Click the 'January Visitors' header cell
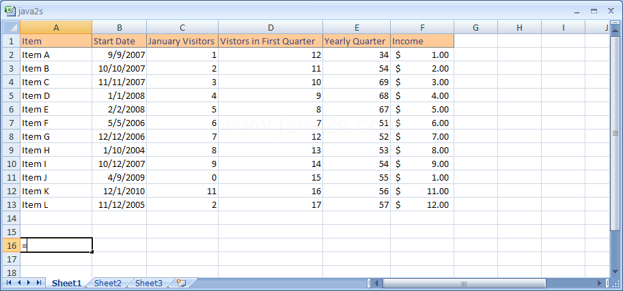This screenshot has width=623, height=291. 182,42
